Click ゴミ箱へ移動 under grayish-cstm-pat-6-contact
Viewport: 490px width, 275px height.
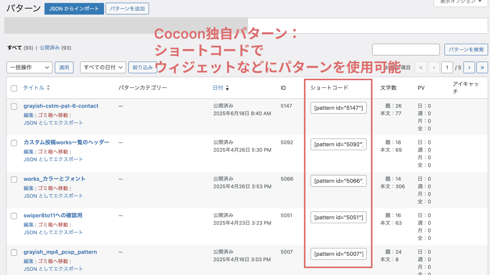point(53,115)
